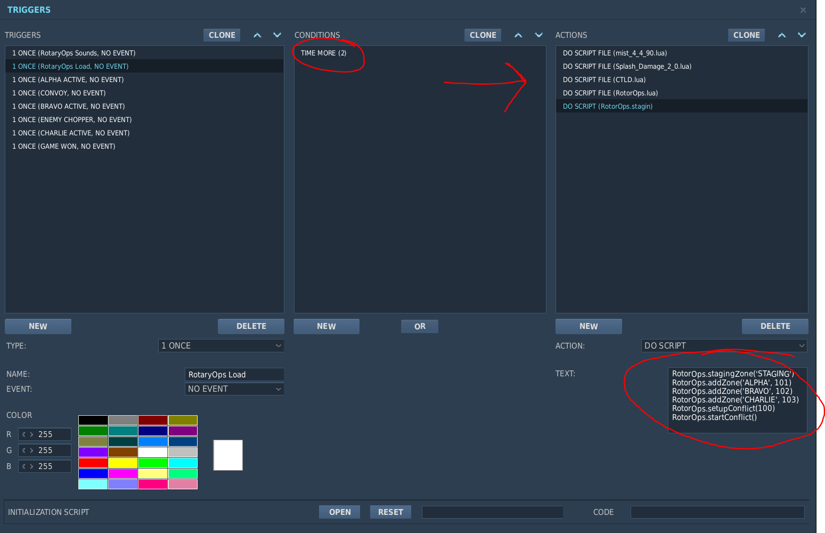Screen dimensions: 825x533
Task: Move selected trigger down with arrow
Action: (x=277, y=35)
